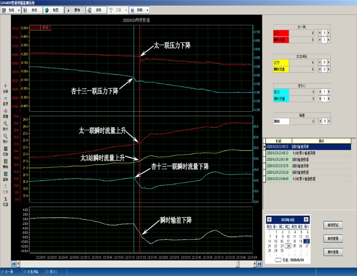Select the 光标 crosshair cursor tool

pyautogui.click(x=5, y=85)
